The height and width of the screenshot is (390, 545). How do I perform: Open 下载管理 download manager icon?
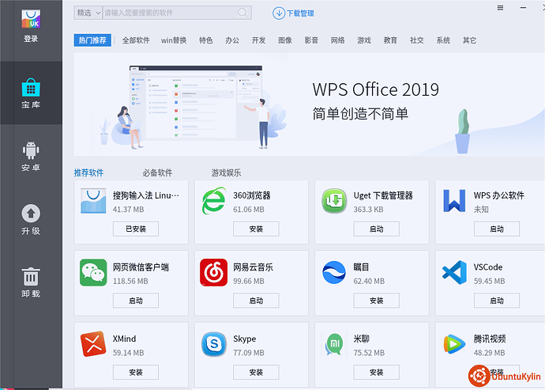coord(279,13)
